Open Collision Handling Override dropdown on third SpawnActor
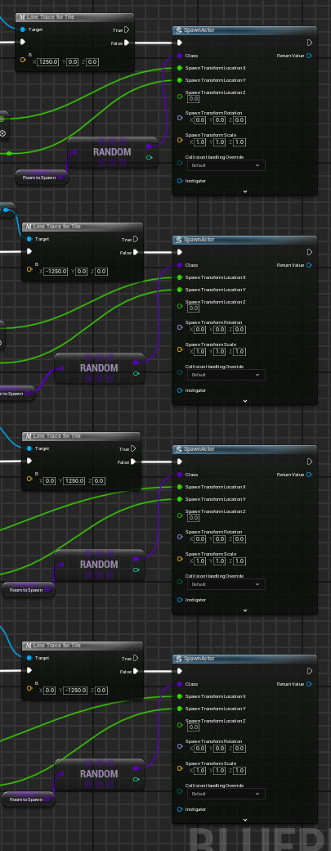This screenshot has height=851, width=331. pyautogui.click(x=226, y=584)
